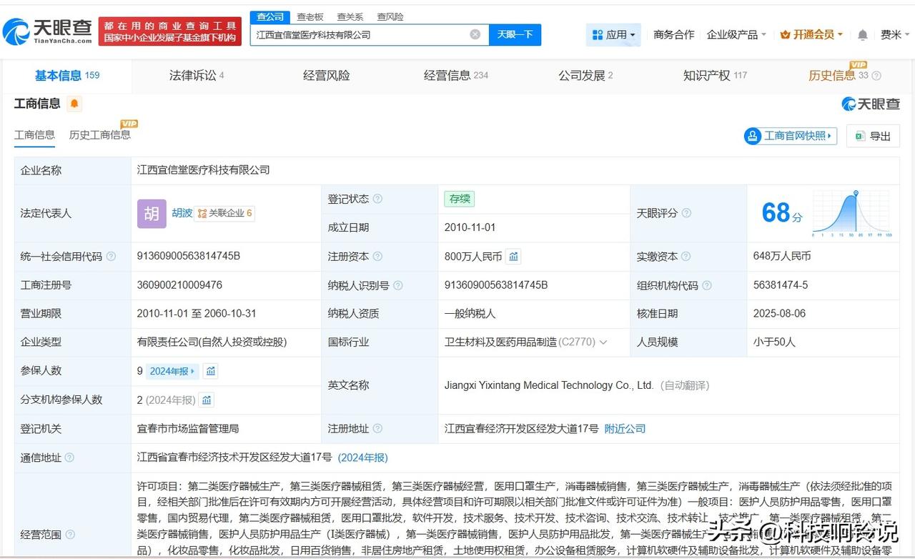Open the chart icon beside 800万人民币
The width and height of the screenshot is (915, 559).
[513, 256]
